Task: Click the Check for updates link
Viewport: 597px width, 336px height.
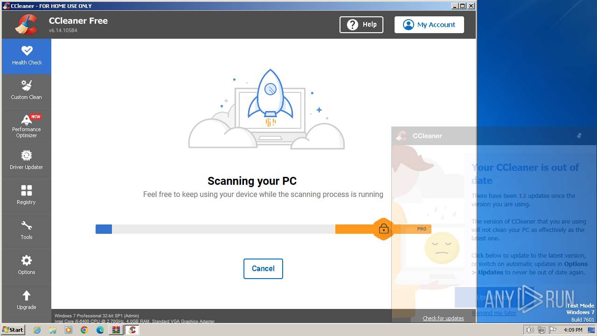Action: pos(443,318)
